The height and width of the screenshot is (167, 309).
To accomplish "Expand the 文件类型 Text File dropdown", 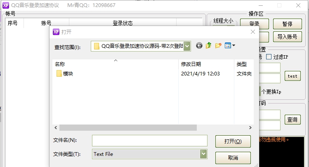I will 203,154.
